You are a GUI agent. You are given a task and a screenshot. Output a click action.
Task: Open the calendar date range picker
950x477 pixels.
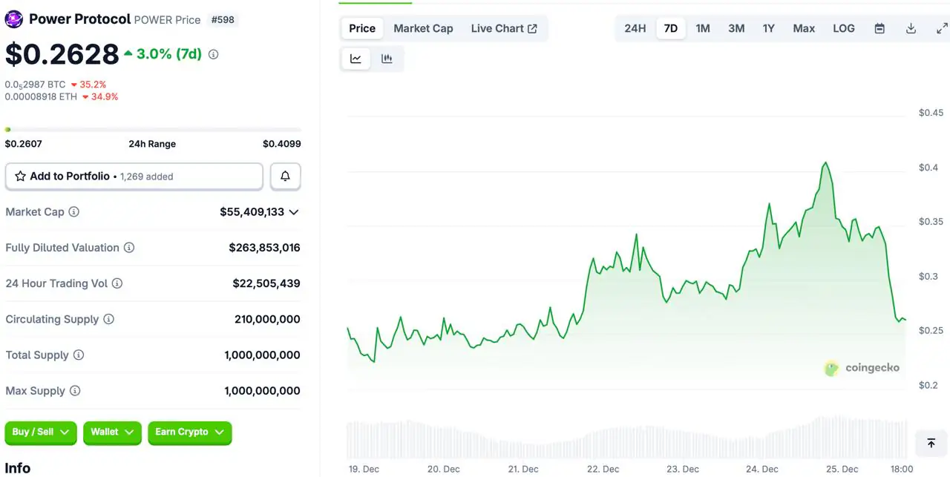tap(879, 28)
